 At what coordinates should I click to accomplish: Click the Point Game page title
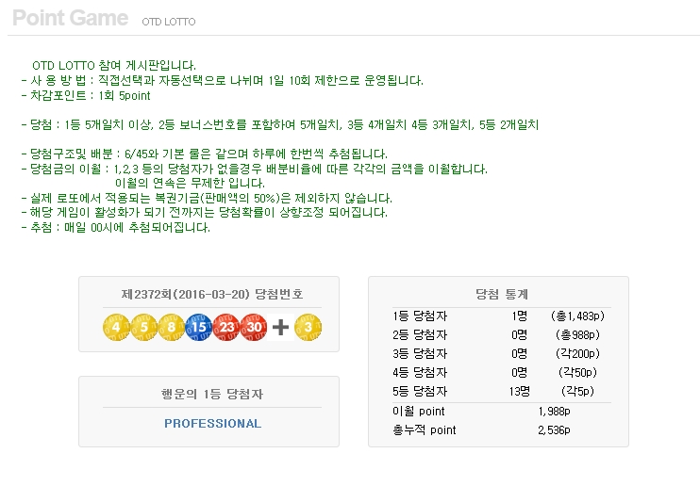point(71,18)
